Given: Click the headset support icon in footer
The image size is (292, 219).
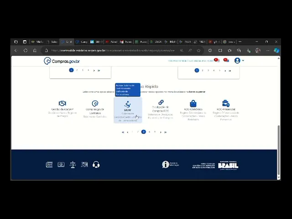Looking at the screenshot, I should coord(96,165).
